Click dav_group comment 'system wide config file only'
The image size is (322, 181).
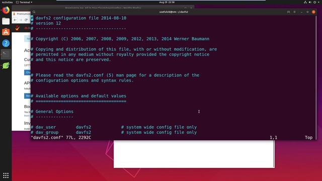click(159, 132)
